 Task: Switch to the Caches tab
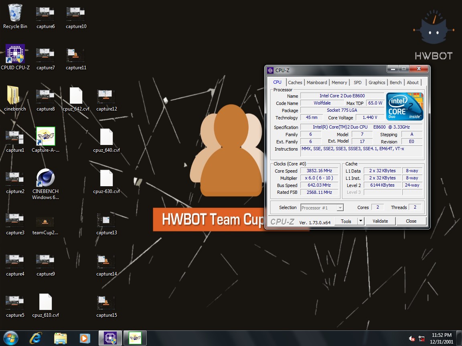pyautogui.click(x=295, y=82)
